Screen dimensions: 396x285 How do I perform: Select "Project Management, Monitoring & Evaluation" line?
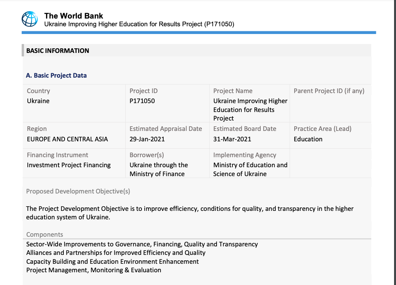[94, 270]
